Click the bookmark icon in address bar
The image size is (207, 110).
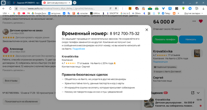click(116, 8)
